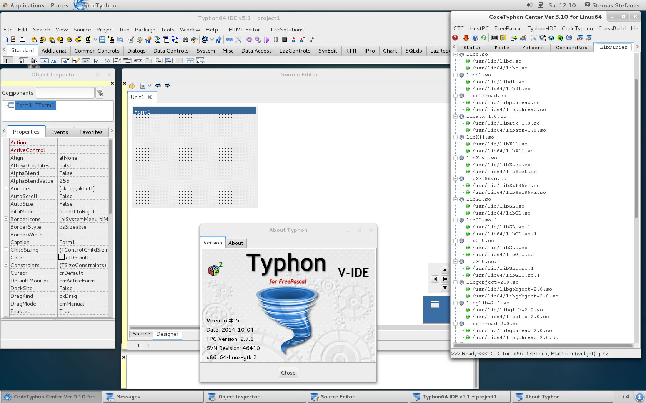The image size is (646, 403).
Task: Select the arrow pointer tool in component palette
Action: (x=7, y=61)
